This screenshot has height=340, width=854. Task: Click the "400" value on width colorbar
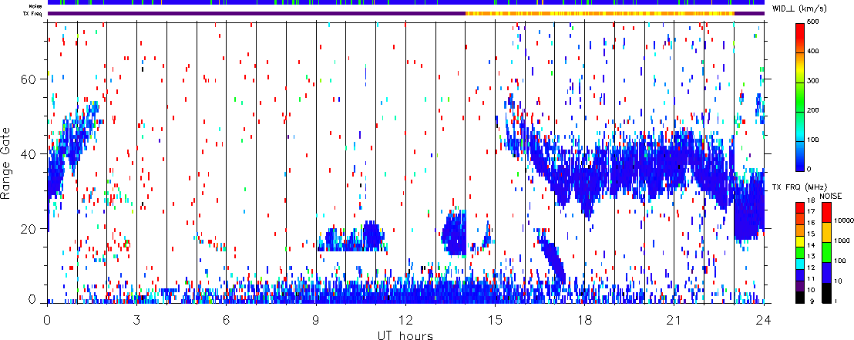point(814,52)
